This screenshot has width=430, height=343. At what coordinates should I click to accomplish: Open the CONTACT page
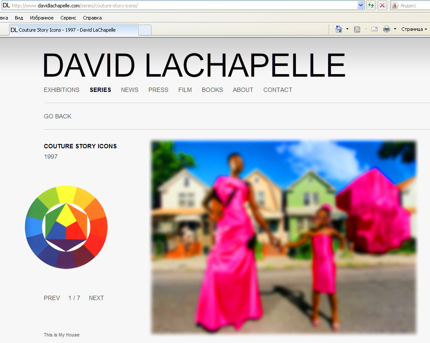(278, 90)
